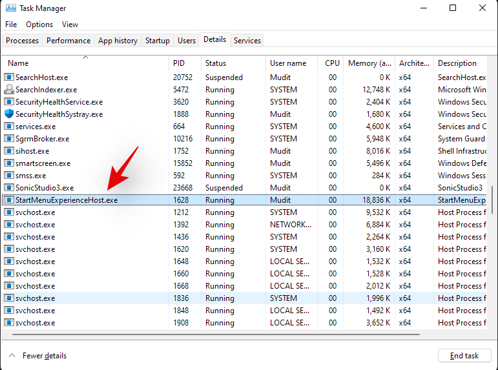Image resolution: width=498 pixels, height=370 pixels.
Task: Open the File menu
Action: click(11, 25)
